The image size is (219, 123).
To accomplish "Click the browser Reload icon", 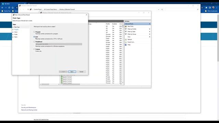I will (9, 8).
